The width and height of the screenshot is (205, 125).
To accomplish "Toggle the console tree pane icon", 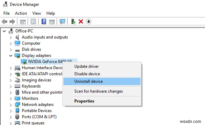I will 23,22.
